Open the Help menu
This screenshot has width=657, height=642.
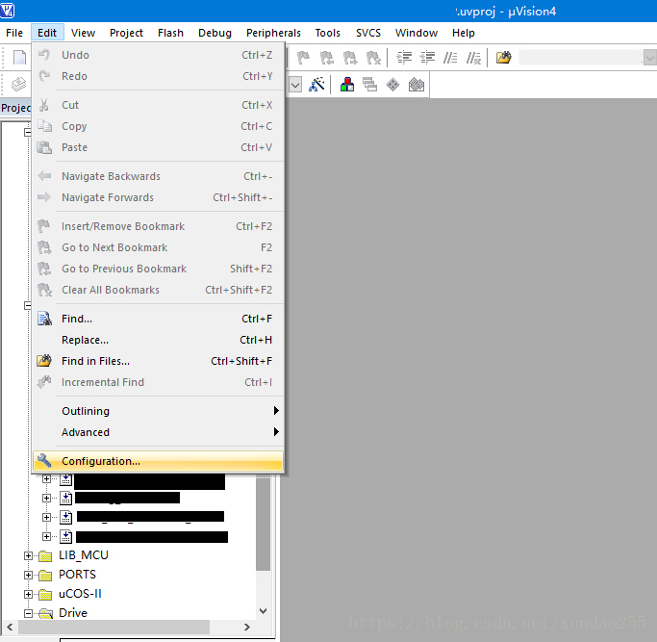(x=463, y=33)
